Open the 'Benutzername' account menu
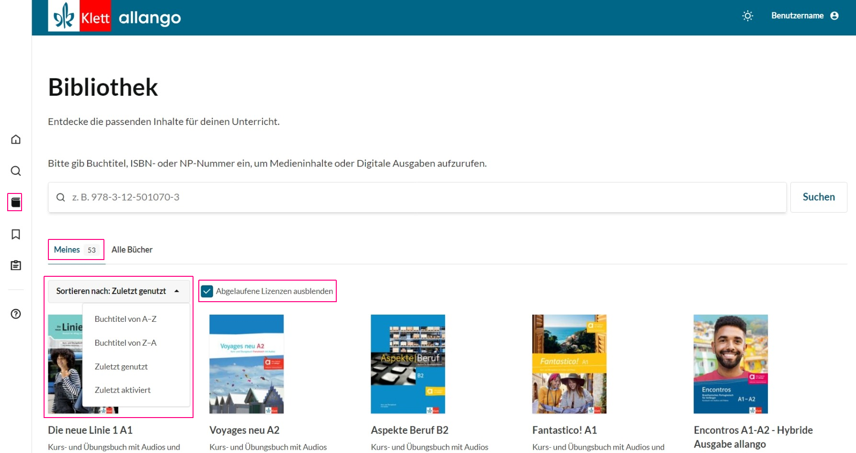The image size is (856, 453). [805, 16]
